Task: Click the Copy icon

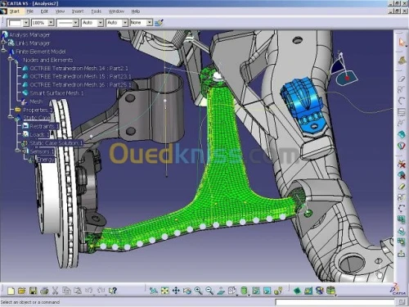Action: pos(66,291)
